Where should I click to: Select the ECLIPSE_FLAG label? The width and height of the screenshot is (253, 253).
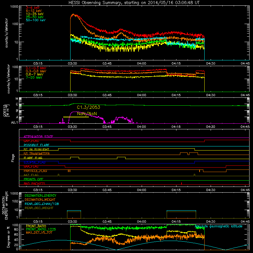point(34,162)
